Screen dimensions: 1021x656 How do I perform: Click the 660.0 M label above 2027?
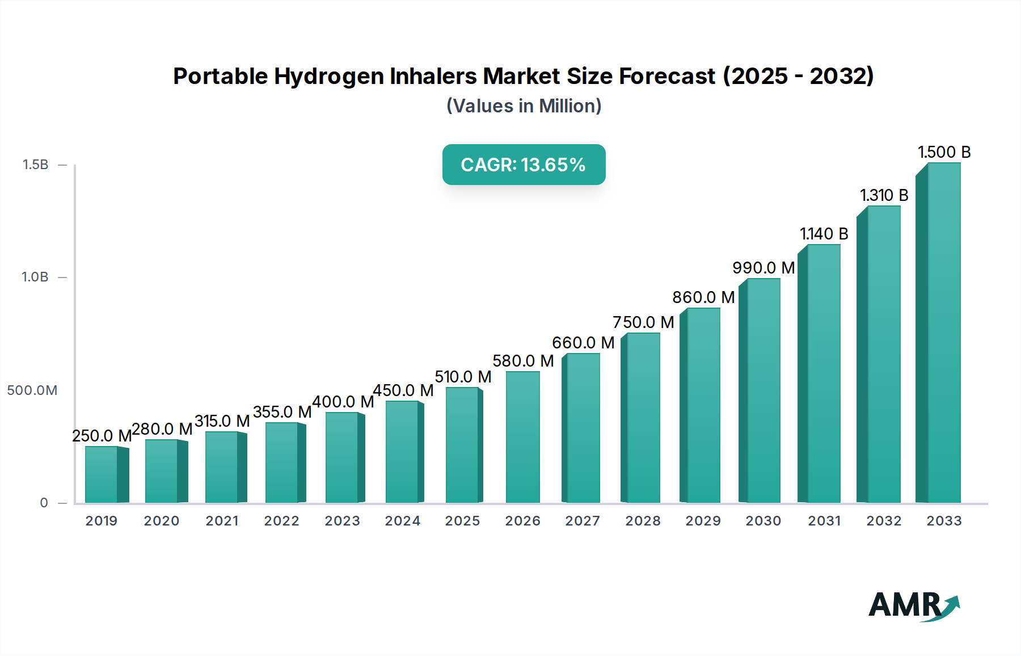[x=583, y=342]
